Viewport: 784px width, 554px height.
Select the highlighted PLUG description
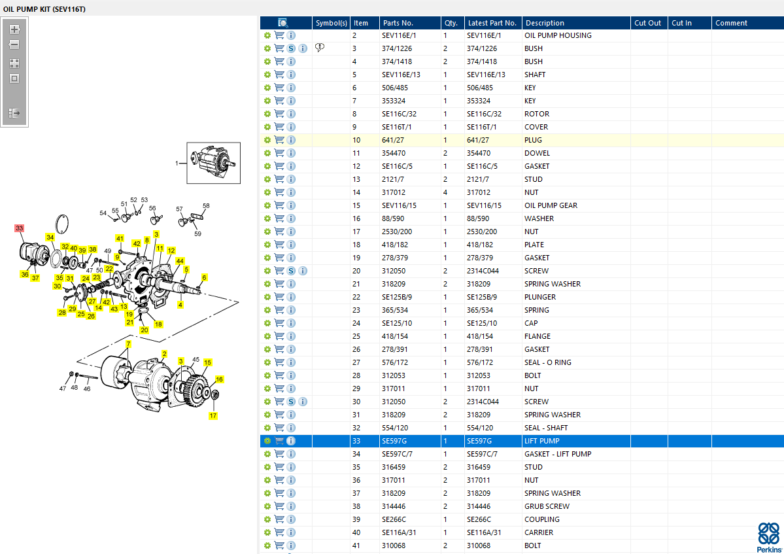click(x=533, y=140)
